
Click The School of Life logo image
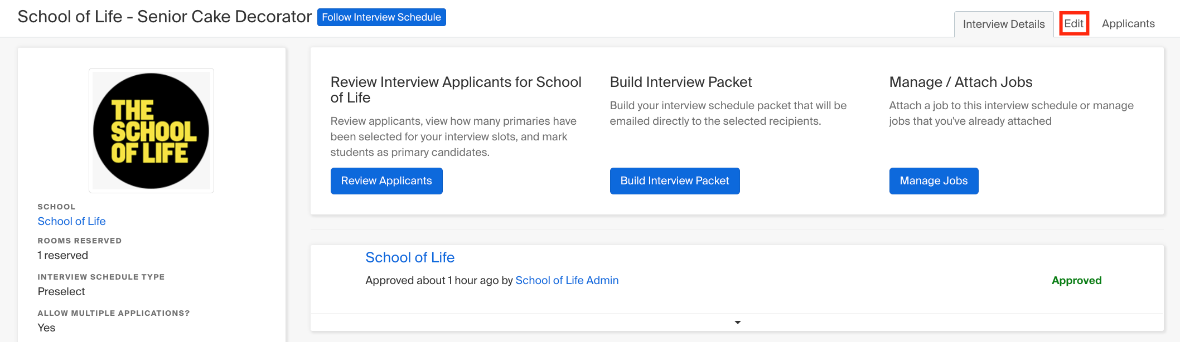pos(151,131)
